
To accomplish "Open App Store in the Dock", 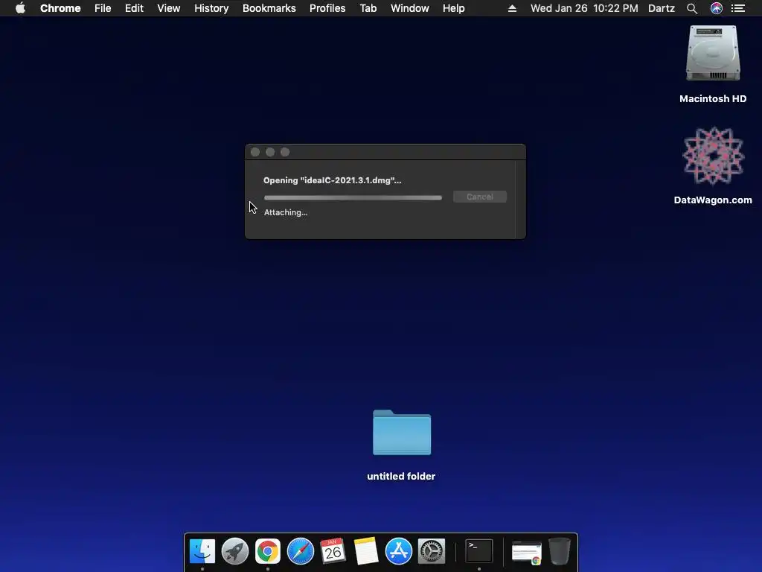I will (399, 552).
